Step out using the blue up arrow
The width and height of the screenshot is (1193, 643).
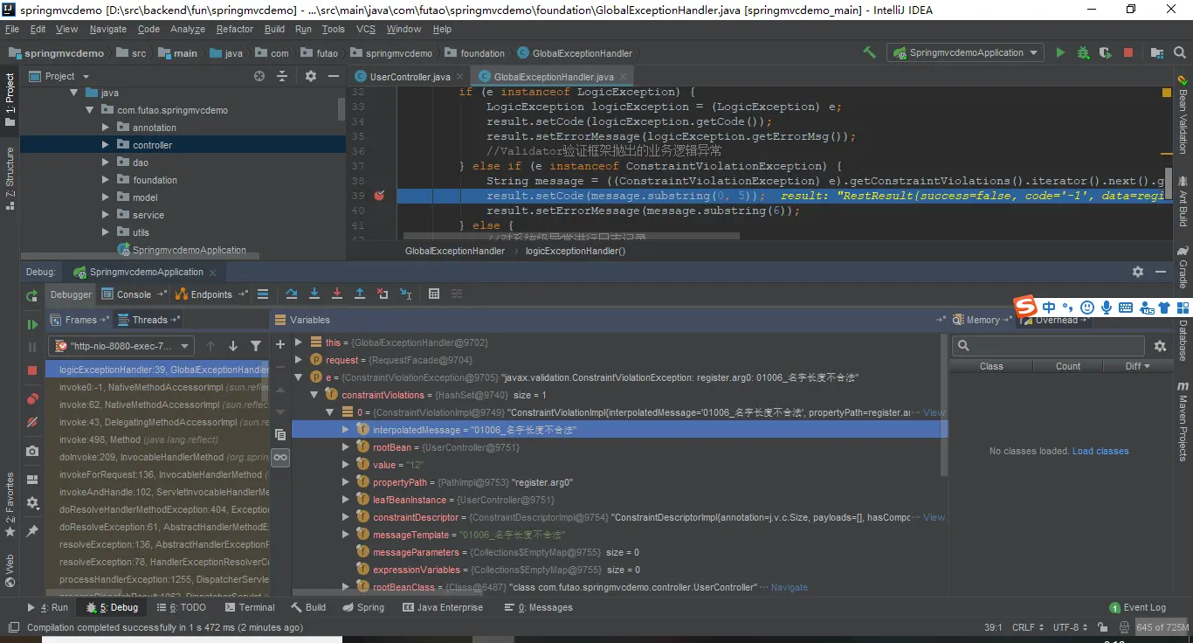tap(360, 294)
